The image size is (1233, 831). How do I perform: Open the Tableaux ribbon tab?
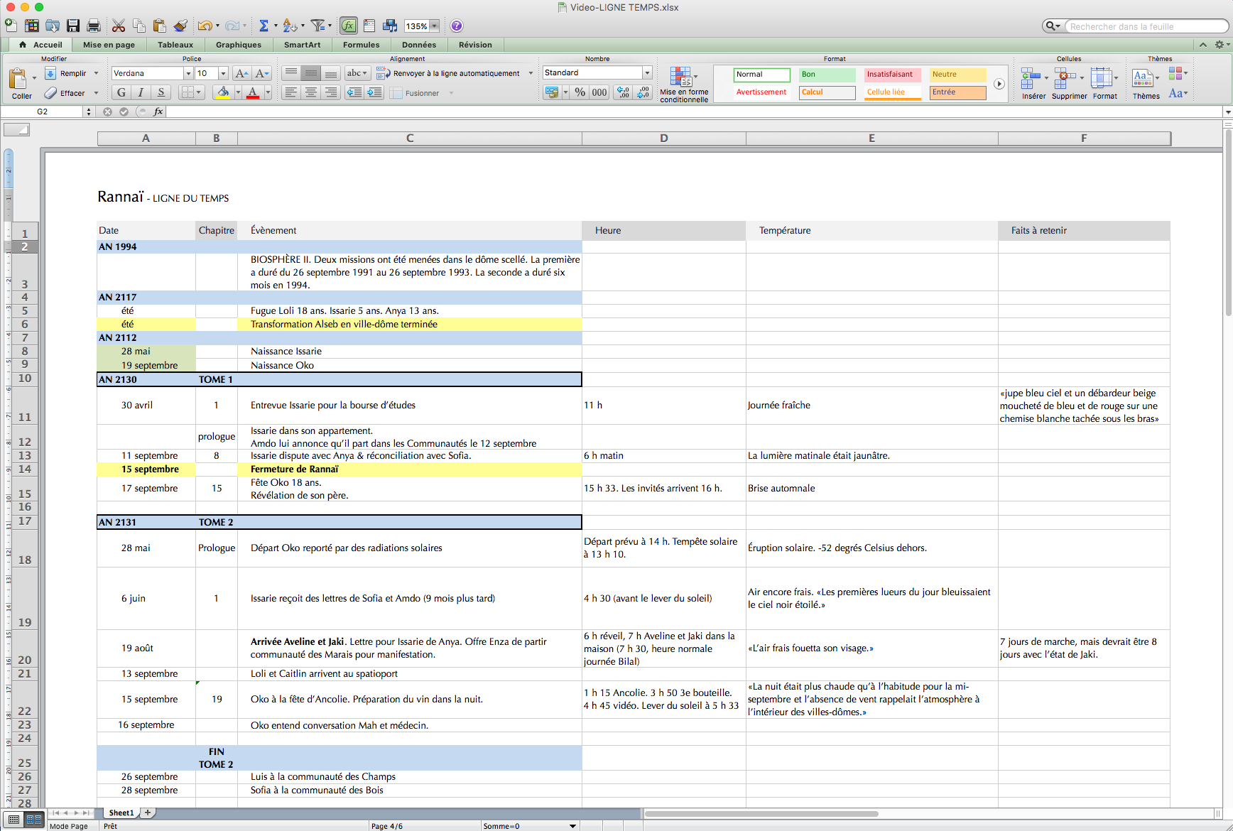(x=175, y=45)
